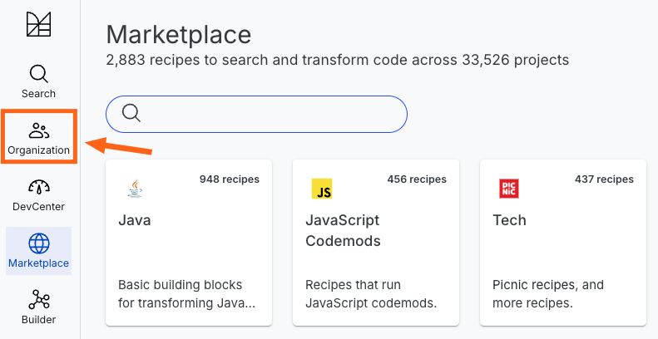Click the magnifier icon in search box
Screen dimensions: 658x339
pos(131,113)
